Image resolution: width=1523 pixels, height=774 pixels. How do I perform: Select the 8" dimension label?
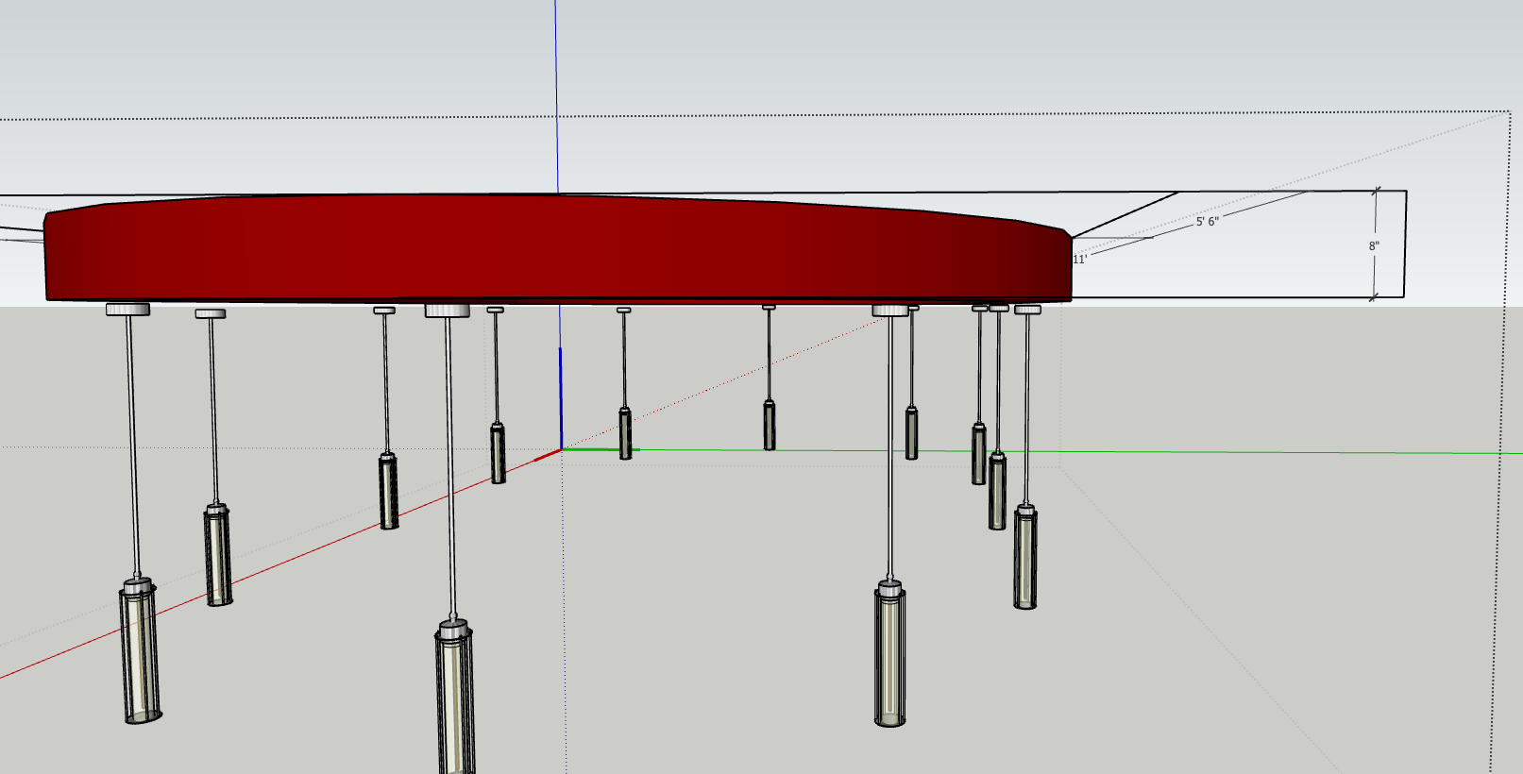click(1374, 246)
